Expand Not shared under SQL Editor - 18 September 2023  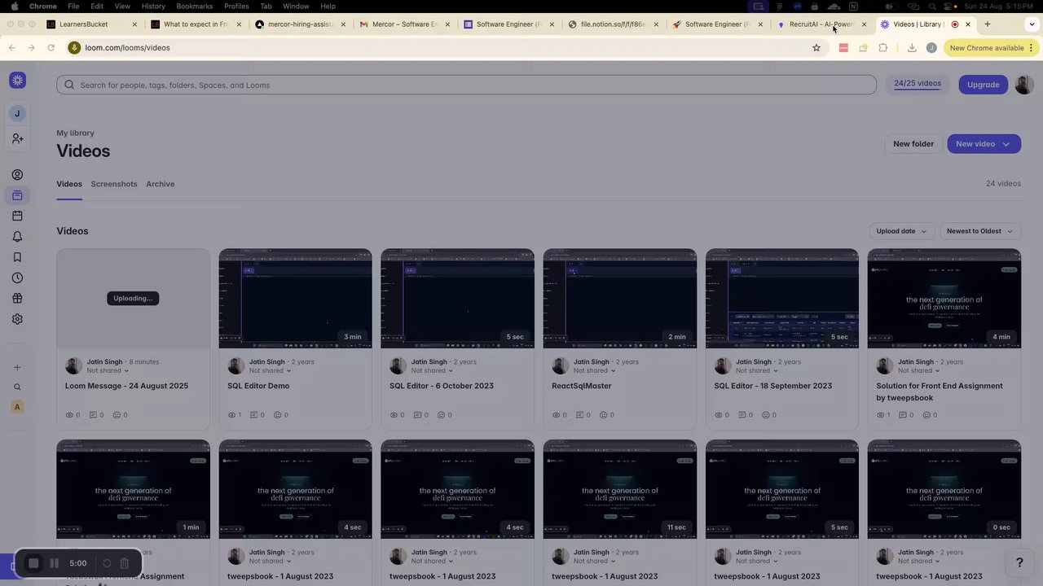[x=757, y=370]
